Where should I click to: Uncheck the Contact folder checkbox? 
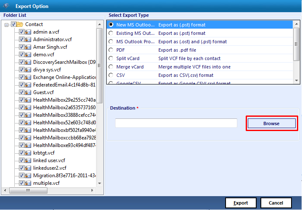[x=13, y=24]
